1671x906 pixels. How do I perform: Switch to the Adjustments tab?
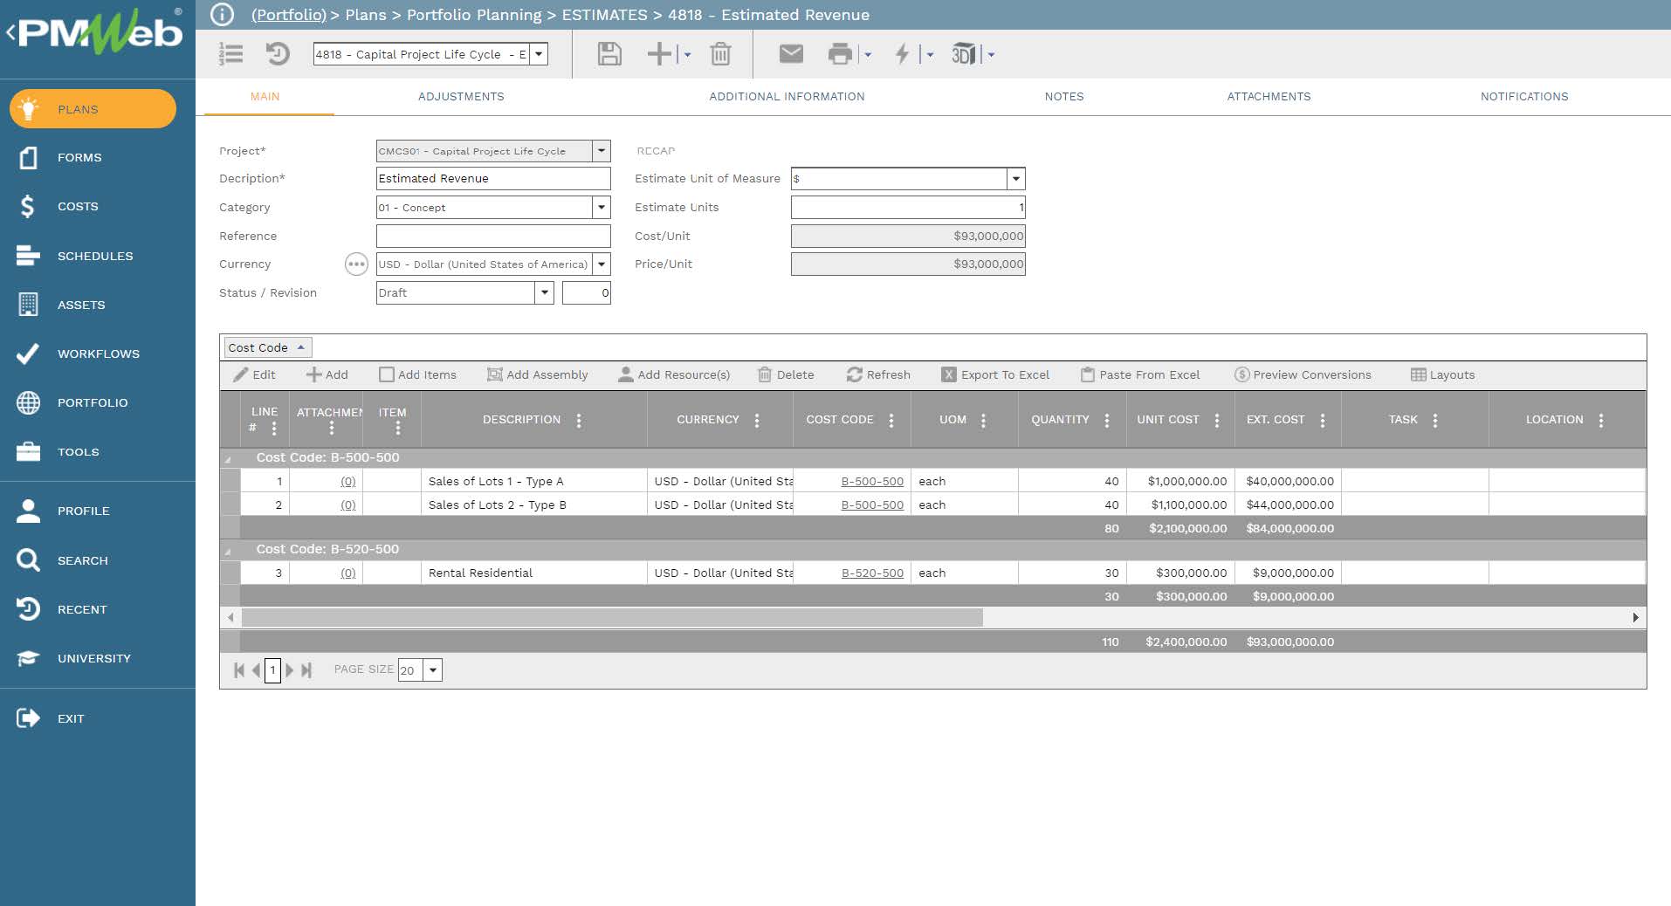(x=460, y=97)
